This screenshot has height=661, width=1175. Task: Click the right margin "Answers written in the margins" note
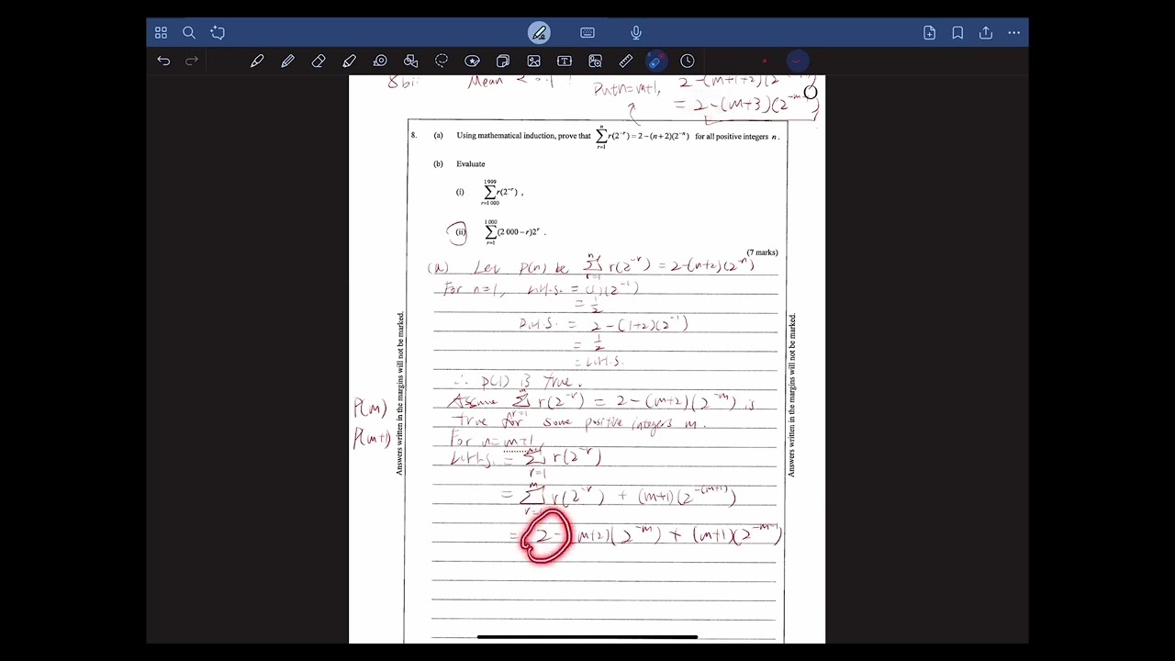(792, 395)
